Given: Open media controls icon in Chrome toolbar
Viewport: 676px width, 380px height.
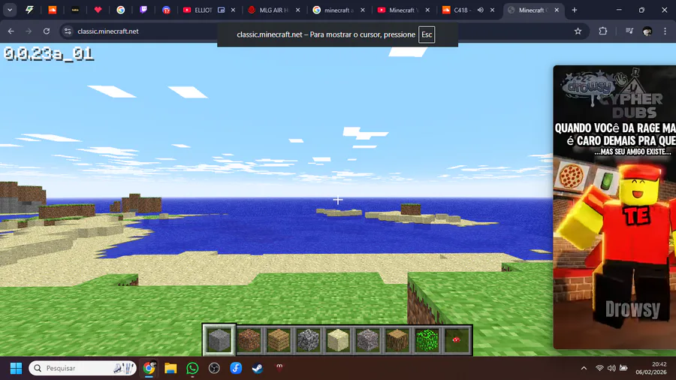Looking at the screenshot, I should [x=629, y=31].
